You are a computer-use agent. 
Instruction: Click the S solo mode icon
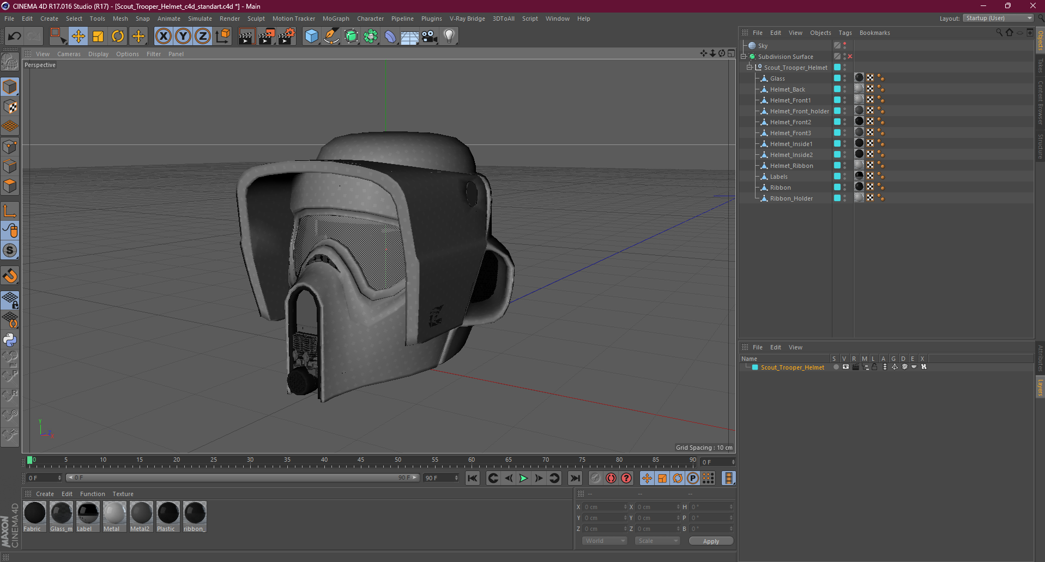point(10,251)
